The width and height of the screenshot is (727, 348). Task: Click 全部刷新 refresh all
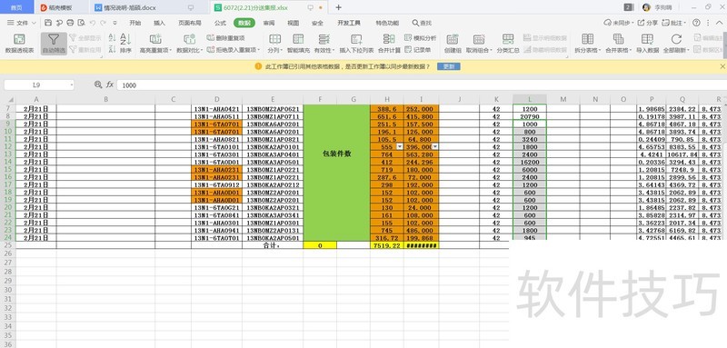point(676,44)
